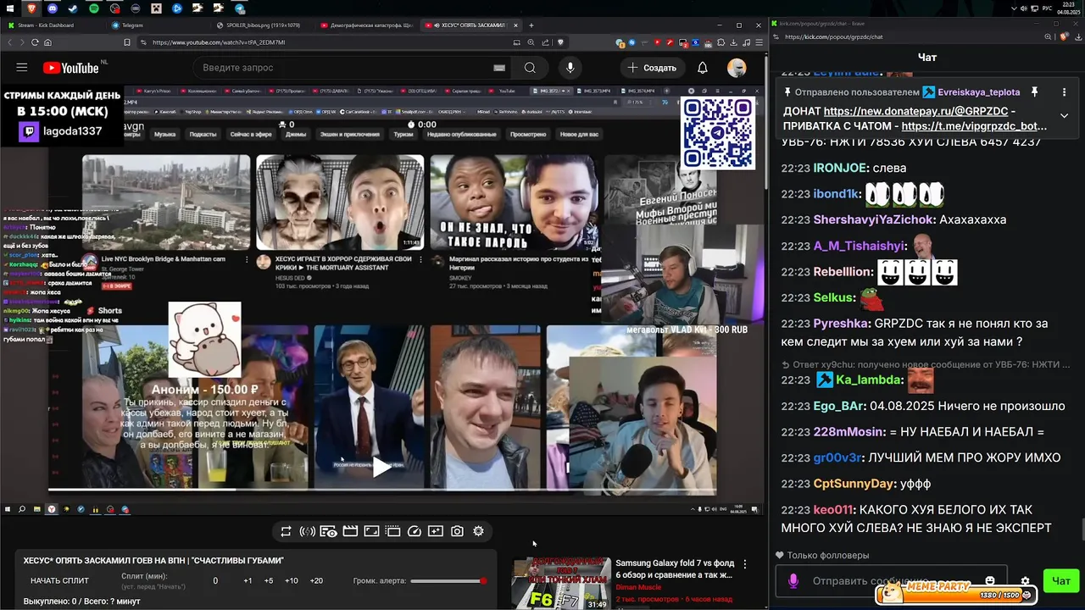Open the YouTube hamburger guide menu
Image resolution: width=1085 pixels, height=610 pixels.
point(22,68)
